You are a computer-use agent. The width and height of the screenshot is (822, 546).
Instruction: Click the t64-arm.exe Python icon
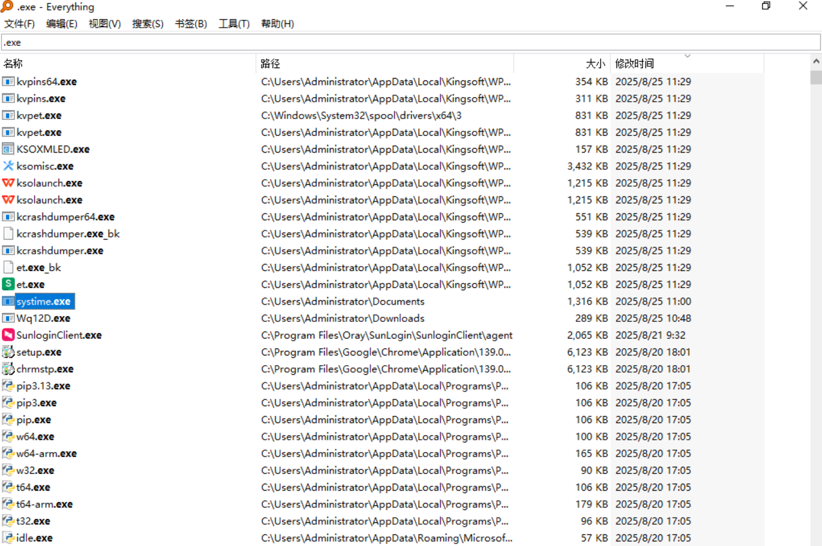(8, 504)
